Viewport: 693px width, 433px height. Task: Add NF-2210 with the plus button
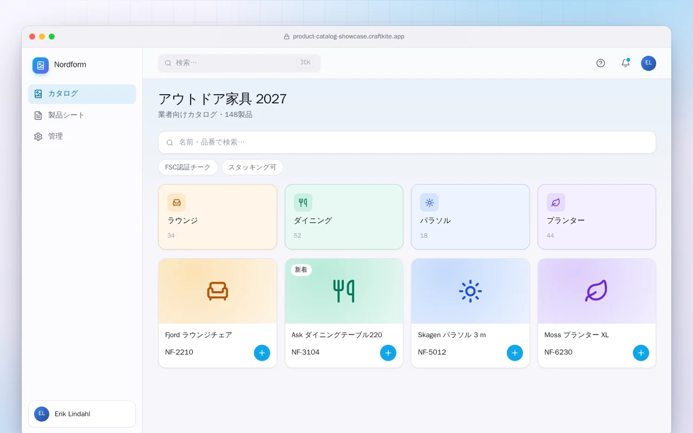(262, 353)
